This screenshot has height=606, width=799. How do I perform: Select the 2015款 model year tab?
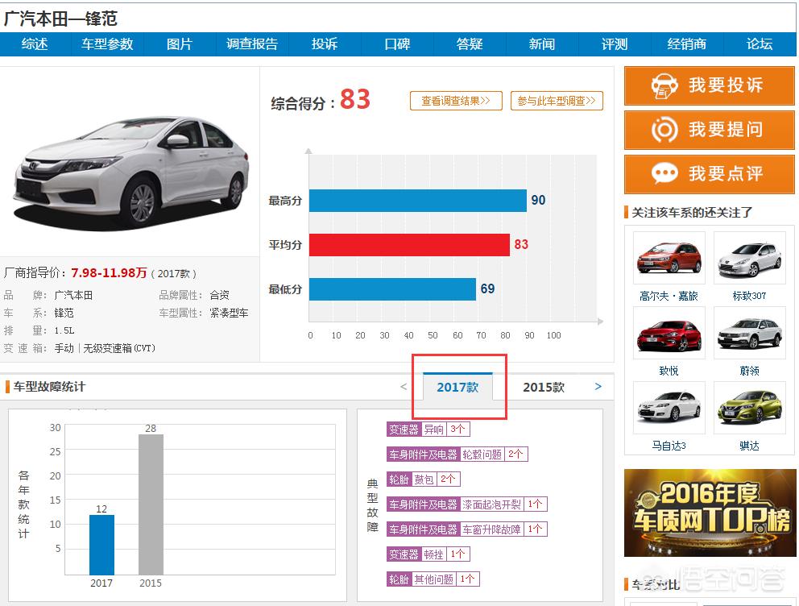pos(544,388)
